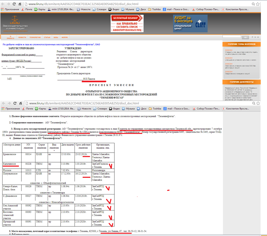Screen dimensions: 267x236
Task: Bookmark page with star in upper address bar
Action: pos(258,4)
